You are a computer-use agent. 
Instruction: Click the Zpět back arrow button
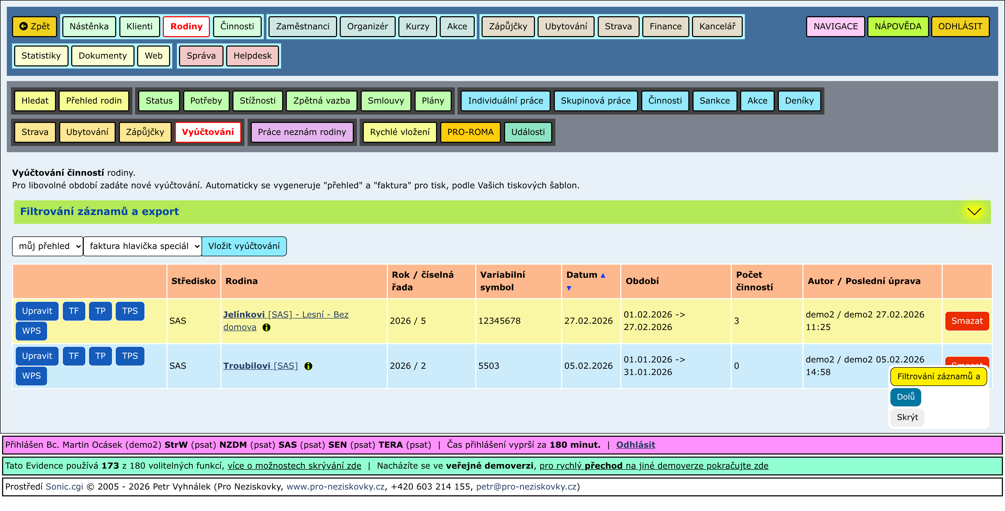[x=35, y=26]
